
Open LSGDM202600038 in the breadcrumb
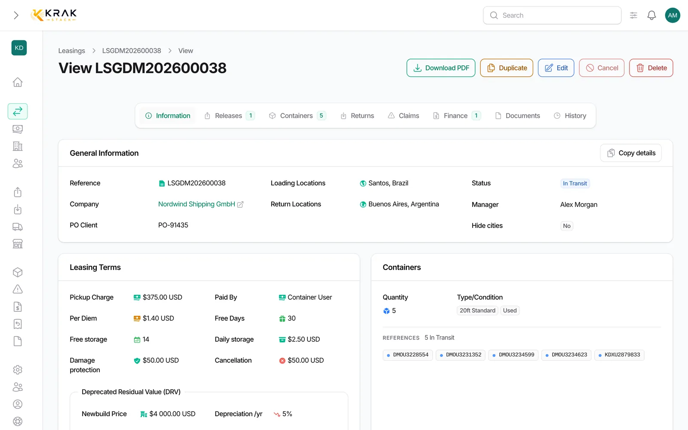[x=132, y=51]
